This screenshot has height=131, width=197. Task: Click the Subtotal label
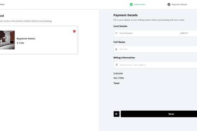[x=118, y=73]
